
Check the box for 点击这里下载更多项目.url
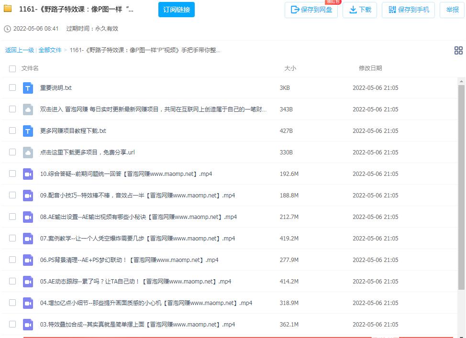[12, 152]
